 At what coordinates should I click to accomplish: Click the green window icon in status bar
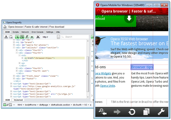click(5, 105)
